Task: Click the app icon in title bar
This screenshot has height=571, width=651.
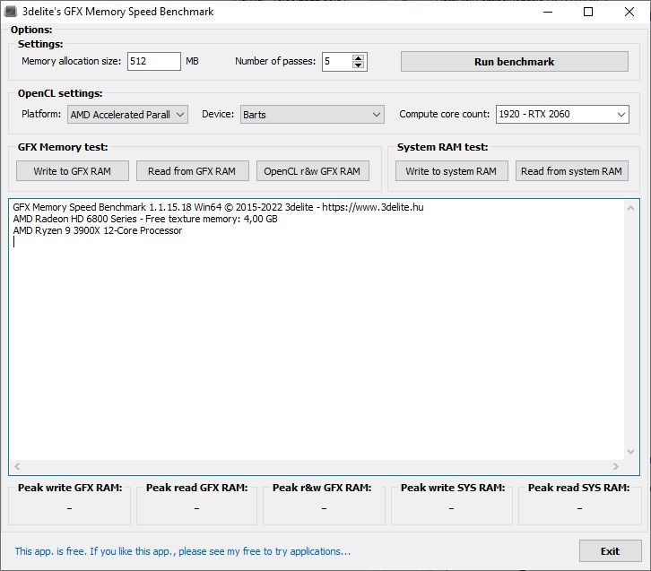Action: [11, 12]
